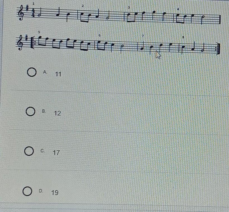The width and height of the screenshot is (229, 212).
Task: Click the answer text 12
Action: coord(57,113)
